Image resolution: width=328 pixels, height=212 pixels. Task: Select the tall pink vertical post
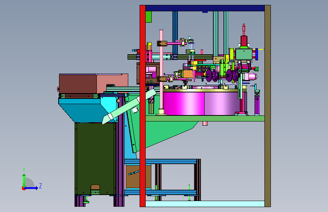[x=161, y=70]
